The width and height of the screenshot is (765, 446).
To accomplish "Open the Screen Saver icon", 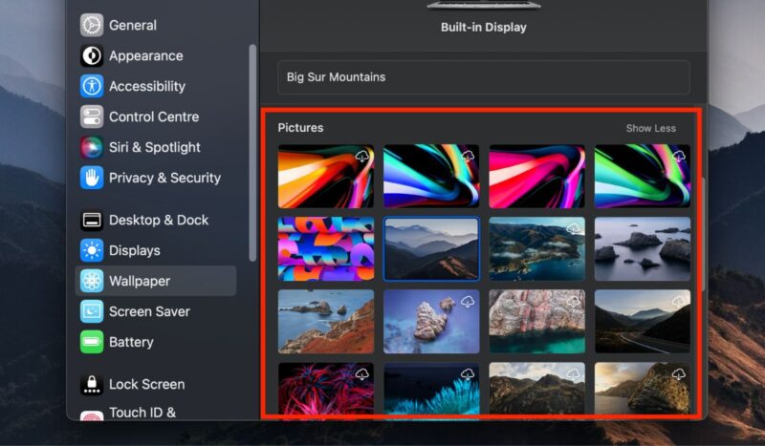I will click(92, 311).
